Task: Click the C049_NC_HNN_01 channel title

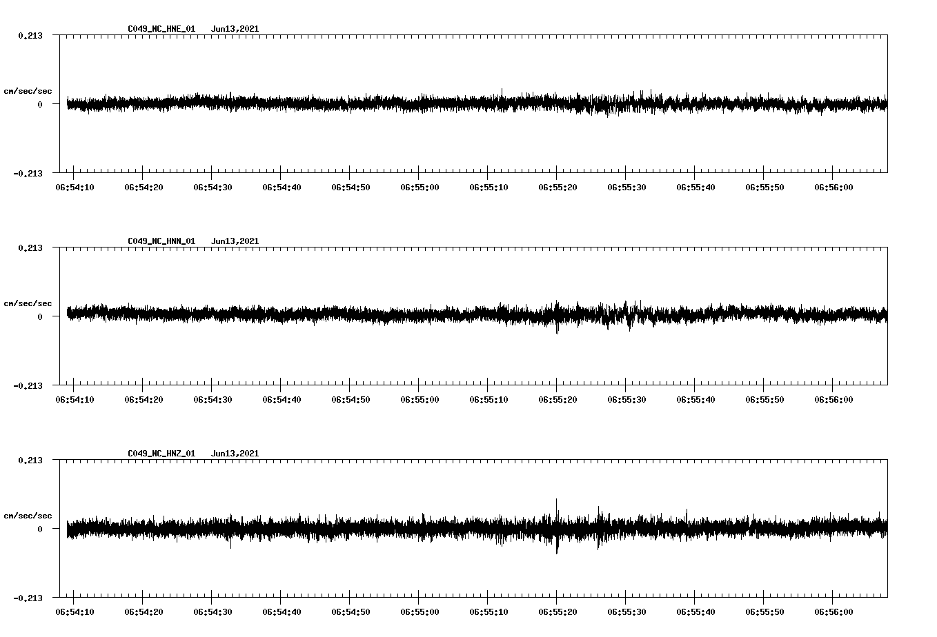Action: tap(161, 241)
